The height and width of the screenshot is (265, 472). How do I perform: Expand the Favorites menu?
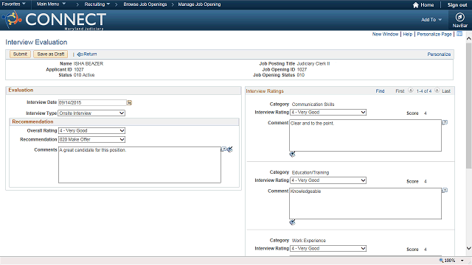13,4
